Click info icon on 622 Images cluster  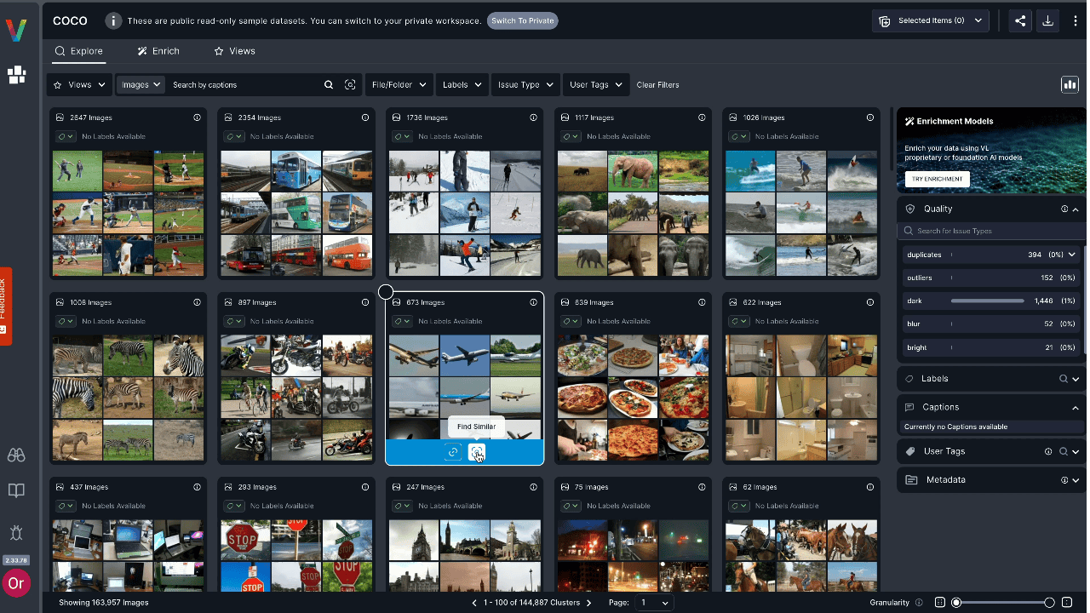(x=870, y=302)
